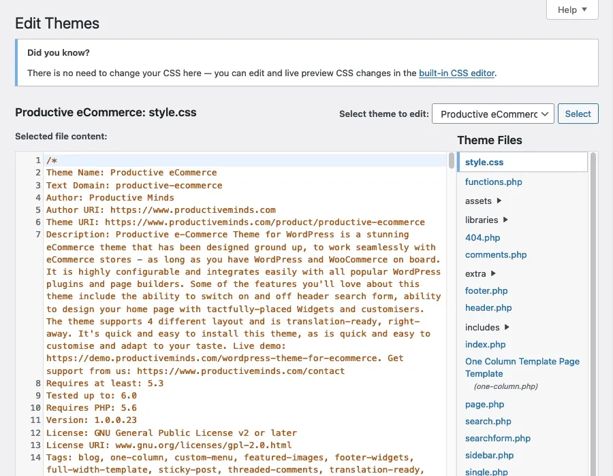Expand the libraries folder
Screen dimensions: 613x476
click(x=486, y=220)
